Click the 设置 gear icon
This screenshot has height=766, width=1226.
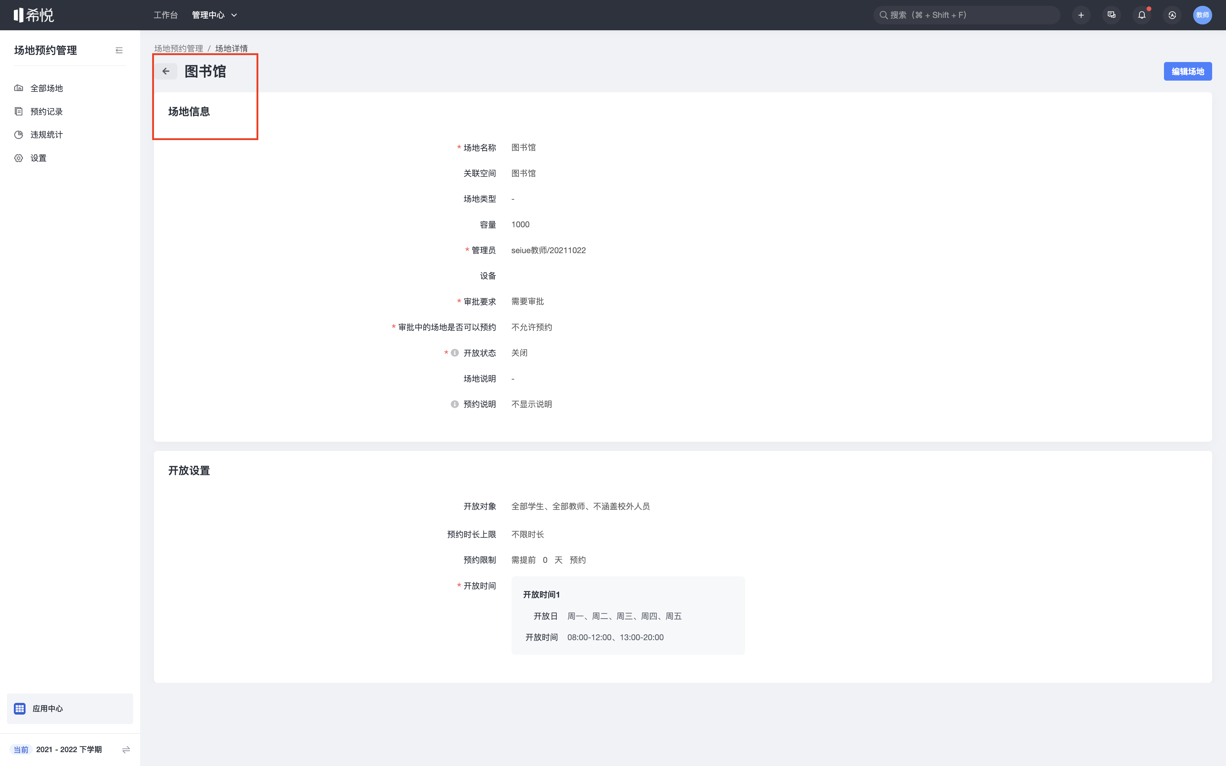(x=19, y=158)
